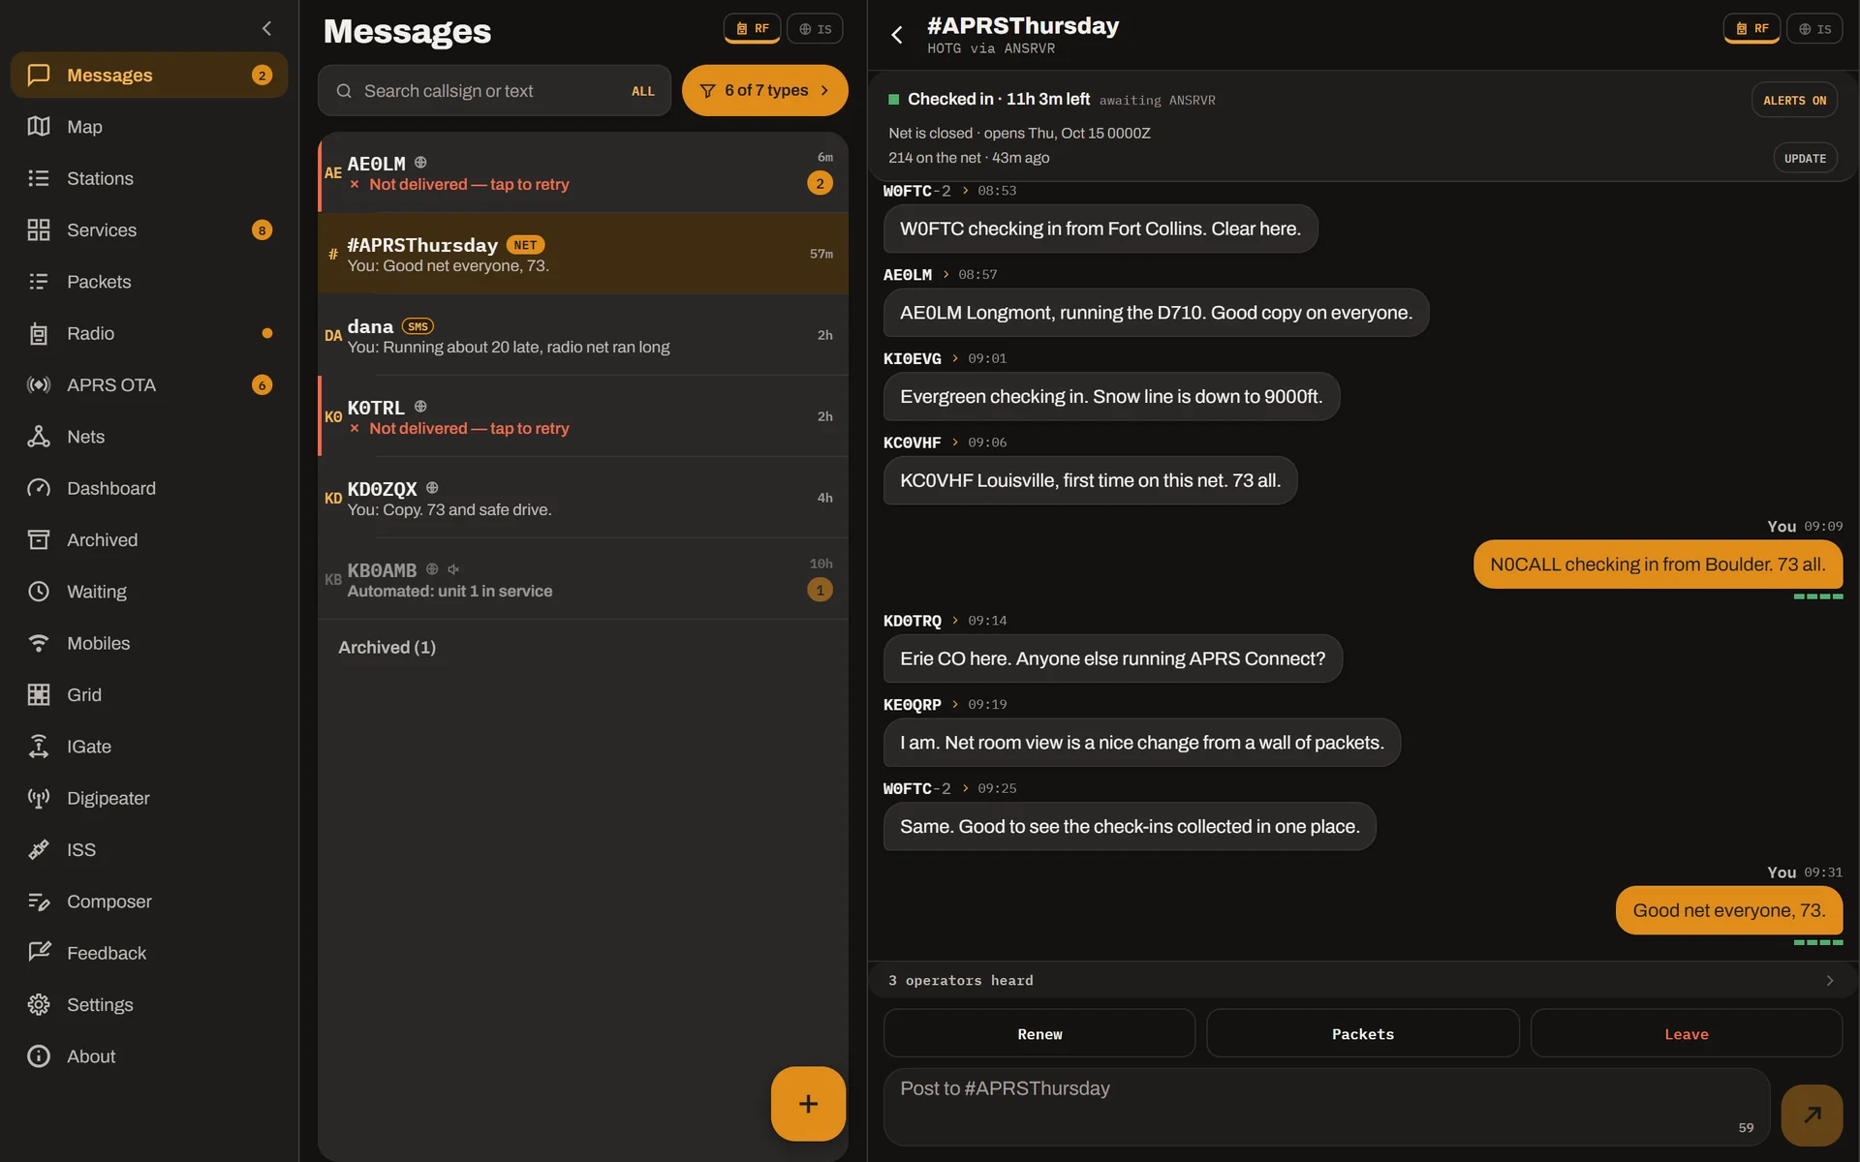Open the Feedback icon in sidebar
The width and height of the screenshot is (1860, 1162).
39,953
